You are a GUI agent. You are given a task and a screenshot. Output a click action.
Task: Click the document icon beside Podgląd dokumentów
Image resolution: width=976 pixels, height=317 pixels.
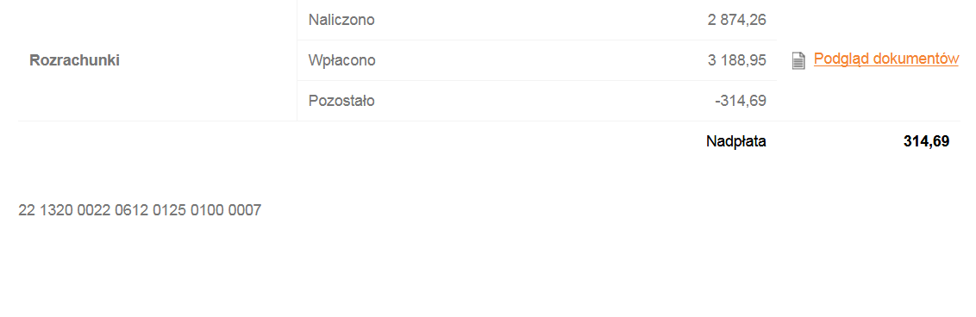coord(798,60)
